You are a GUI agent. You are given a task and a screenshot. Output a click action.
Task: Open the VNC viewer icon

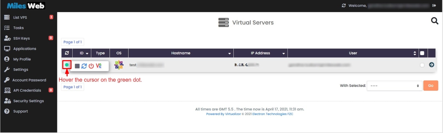(x=99, y=66)
